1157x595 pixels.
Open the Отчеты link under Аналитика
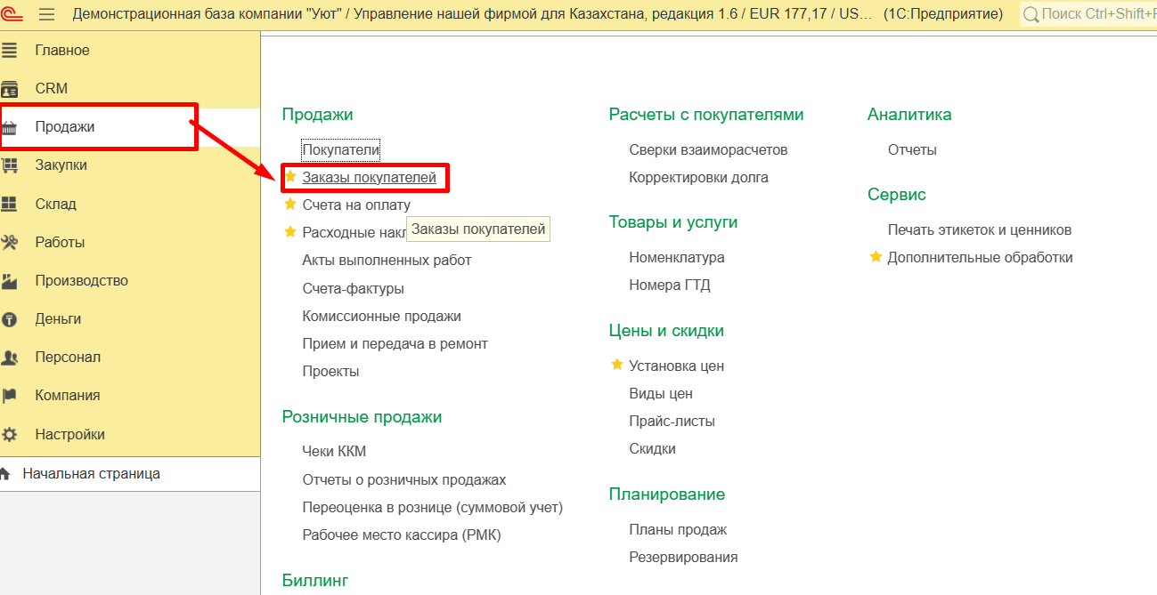click(x=912, y=150)
